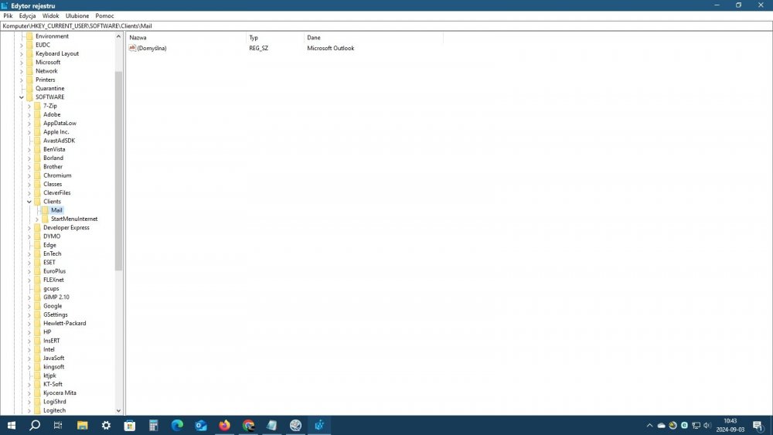The image size is (773, 435).
Task: Expand the Microsoft key node
Action: point(22,63)
